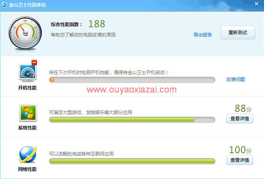Image resolution: width=264 pixels, height=179 pixels.
Task: View details for network performance score
Action: point(240,160)
